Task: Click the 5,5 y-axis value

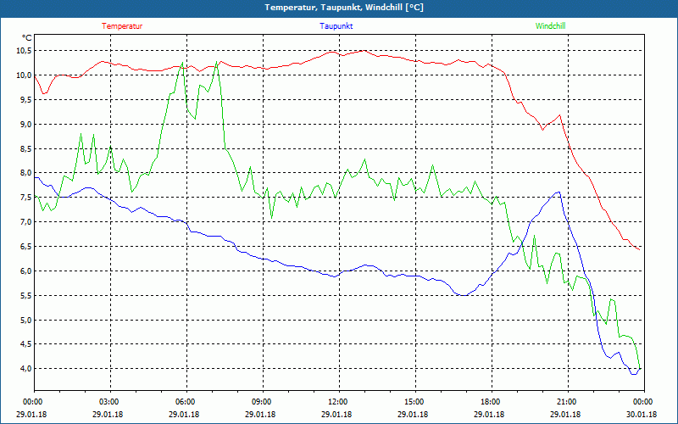Action: [26, 296]
